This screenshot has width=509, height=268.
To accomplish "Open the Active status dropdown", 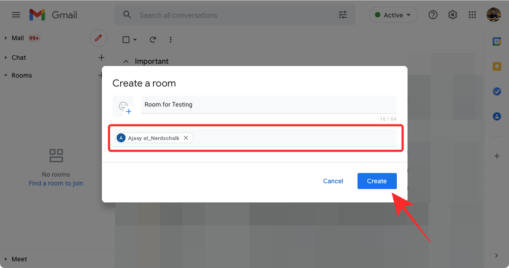I will 393,15.
